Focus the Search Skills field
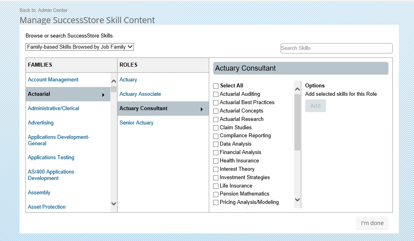The image size is (414, 241). tap(336, 48)
